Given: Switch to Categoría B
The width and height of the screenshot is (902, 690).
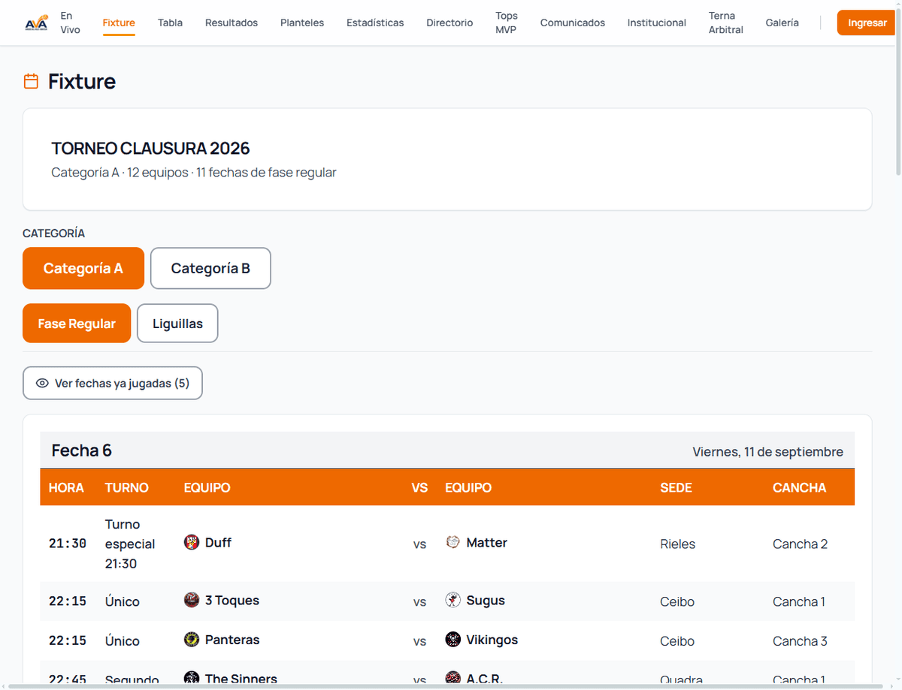Looking at the screenshot, I should pos(210,268).
